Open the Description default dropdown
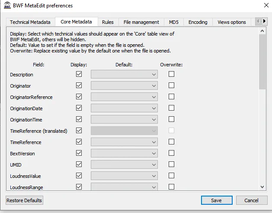 coord(124,75)
